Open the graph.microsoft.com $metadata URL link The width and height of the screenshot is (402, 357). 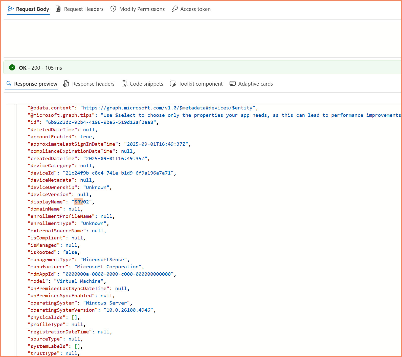(x=168, y=108)
